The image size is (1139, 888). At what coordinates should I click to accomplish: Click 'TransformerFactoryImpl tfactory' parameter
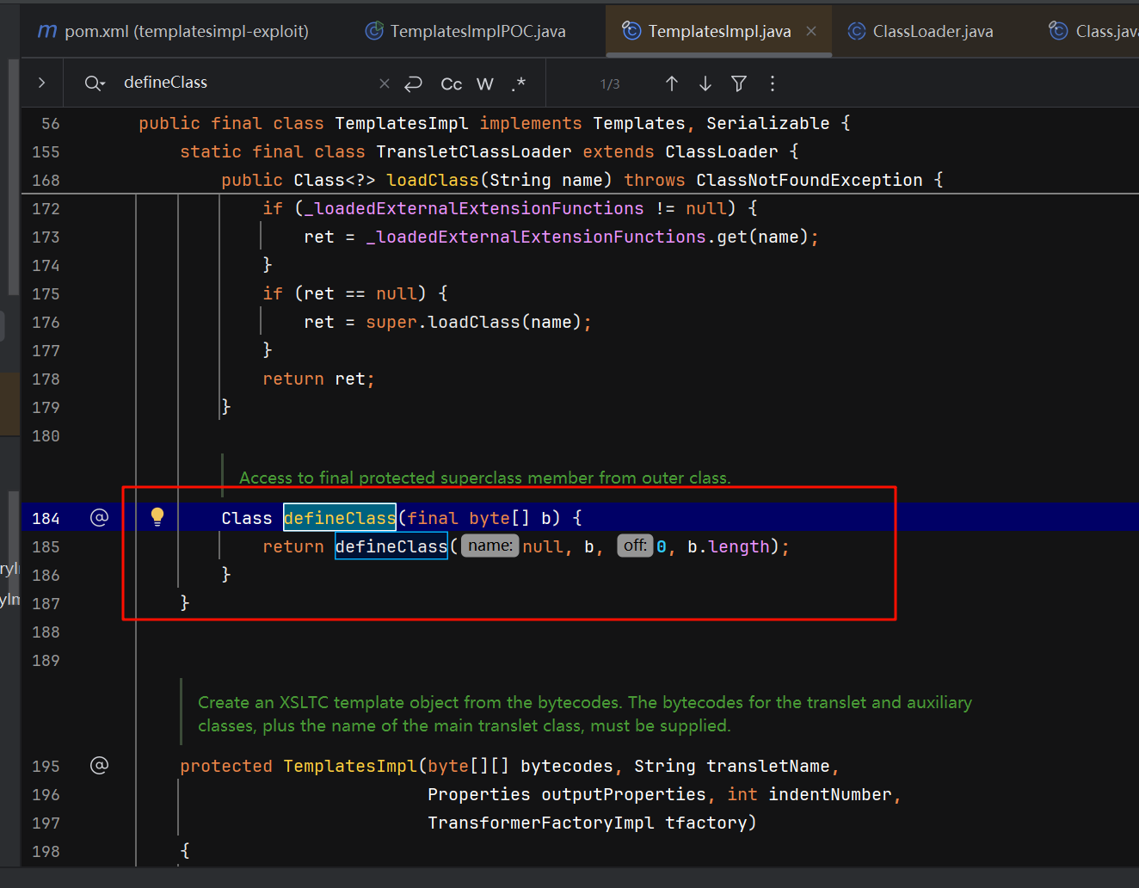[x=588, y=823]
